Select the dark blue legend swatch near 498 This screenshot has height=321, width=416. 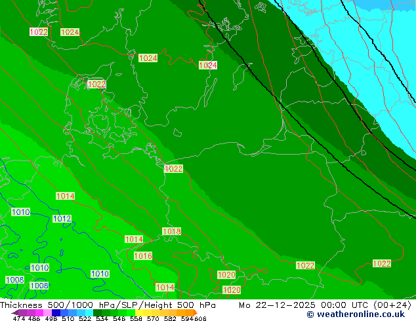pyautogui.click(x=56, y=312)
